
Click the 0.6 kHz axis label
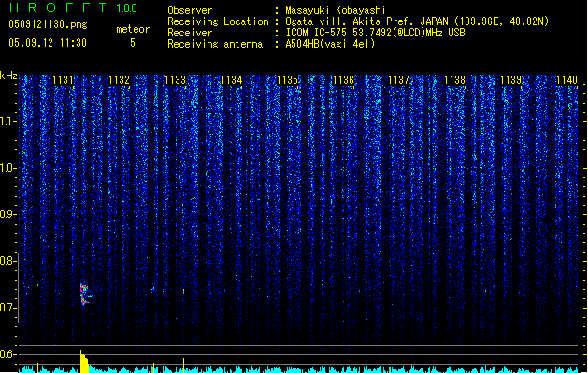(x=7, y=354)
